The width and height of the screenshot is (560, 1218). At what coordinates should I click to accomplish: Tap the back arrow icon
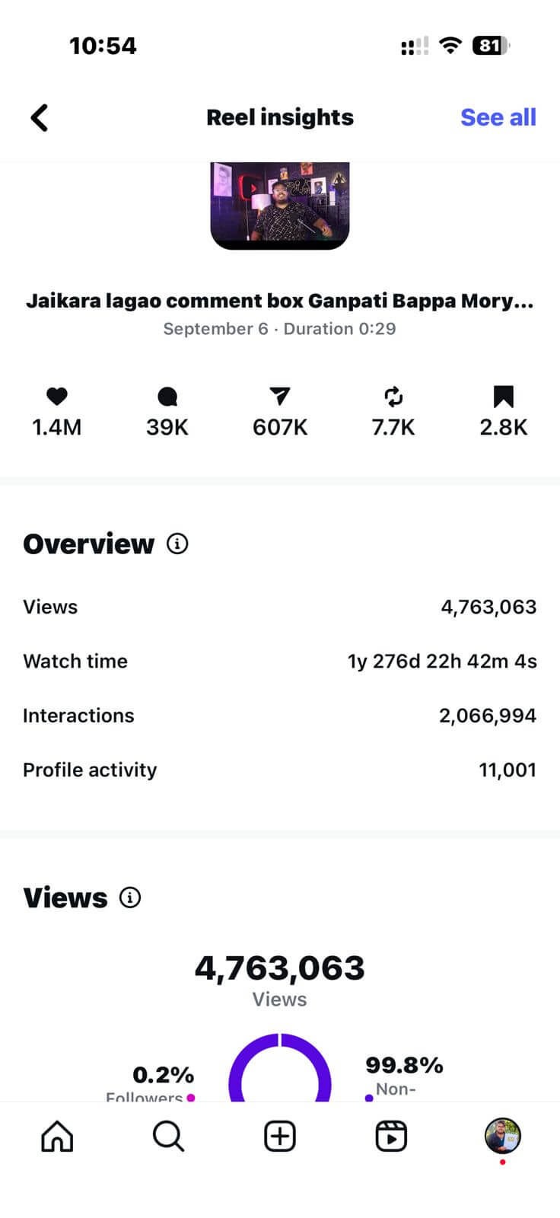click(40, 118)
